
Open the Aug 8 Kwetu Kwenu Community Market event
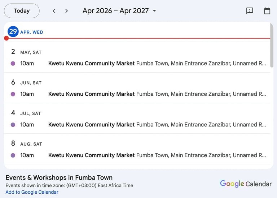pyautogui.click(x=92, y=156)
